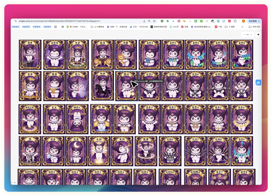The image size is (272, 196).
Task: Select the 死神 card with black horse
Action: point(103,86)
